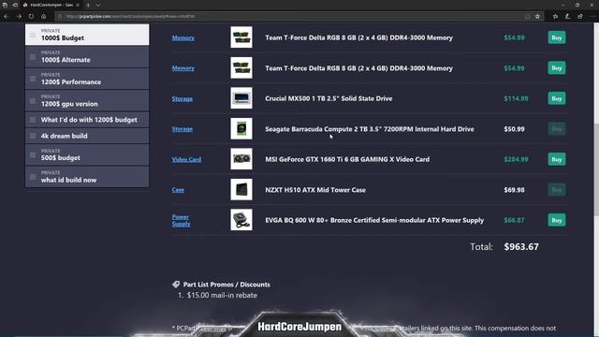
Task: Open NZXT H510 ATX Mid Tower Case
Action: click(315, 190)
